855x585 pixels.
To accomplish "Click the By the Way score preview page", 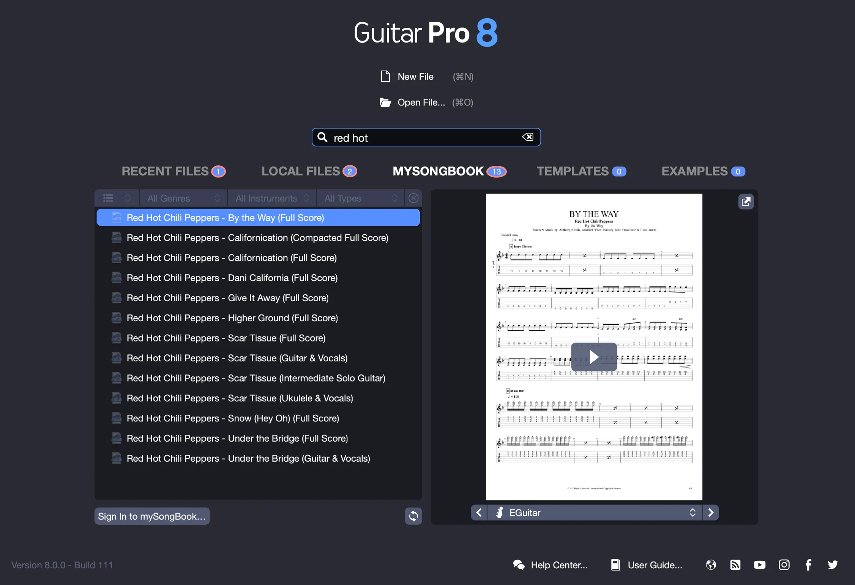I will click(x=594, y=347).
